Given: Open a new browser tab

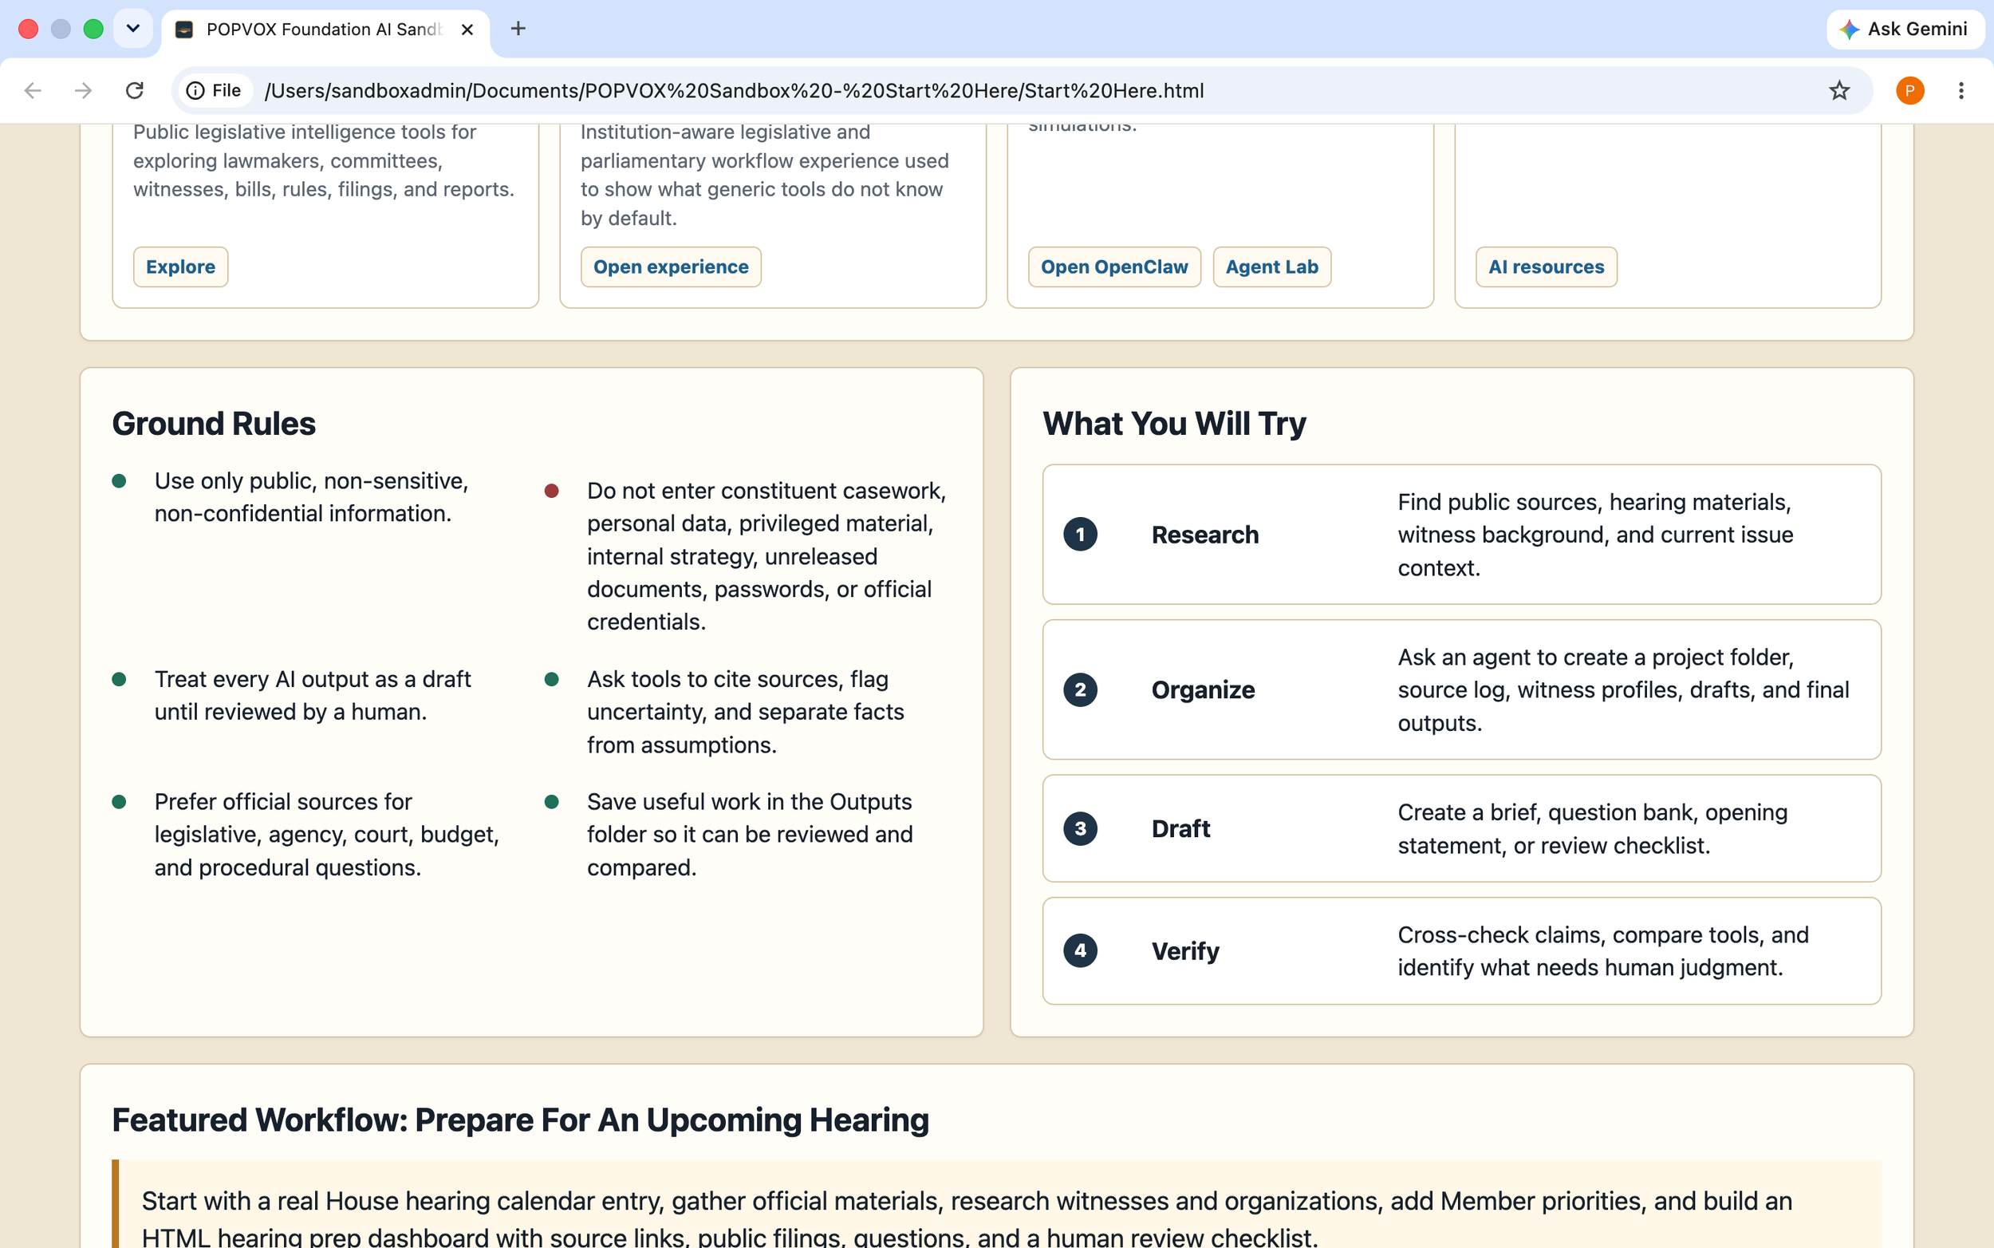Looking at the screenshot, I should 518,29.
